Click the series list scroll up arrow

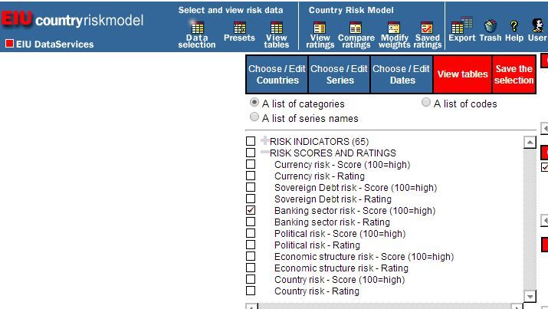(530, 143)
